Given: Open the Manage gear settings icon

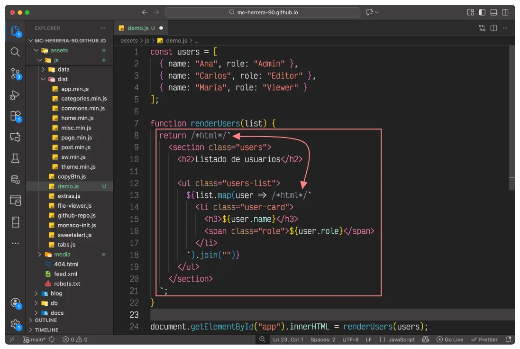Looking at the screenshot, I should coord(15,324).
